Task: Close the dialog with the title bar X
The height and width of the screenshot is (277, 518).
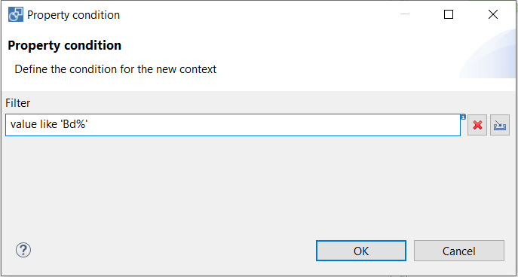Action: 493,14
